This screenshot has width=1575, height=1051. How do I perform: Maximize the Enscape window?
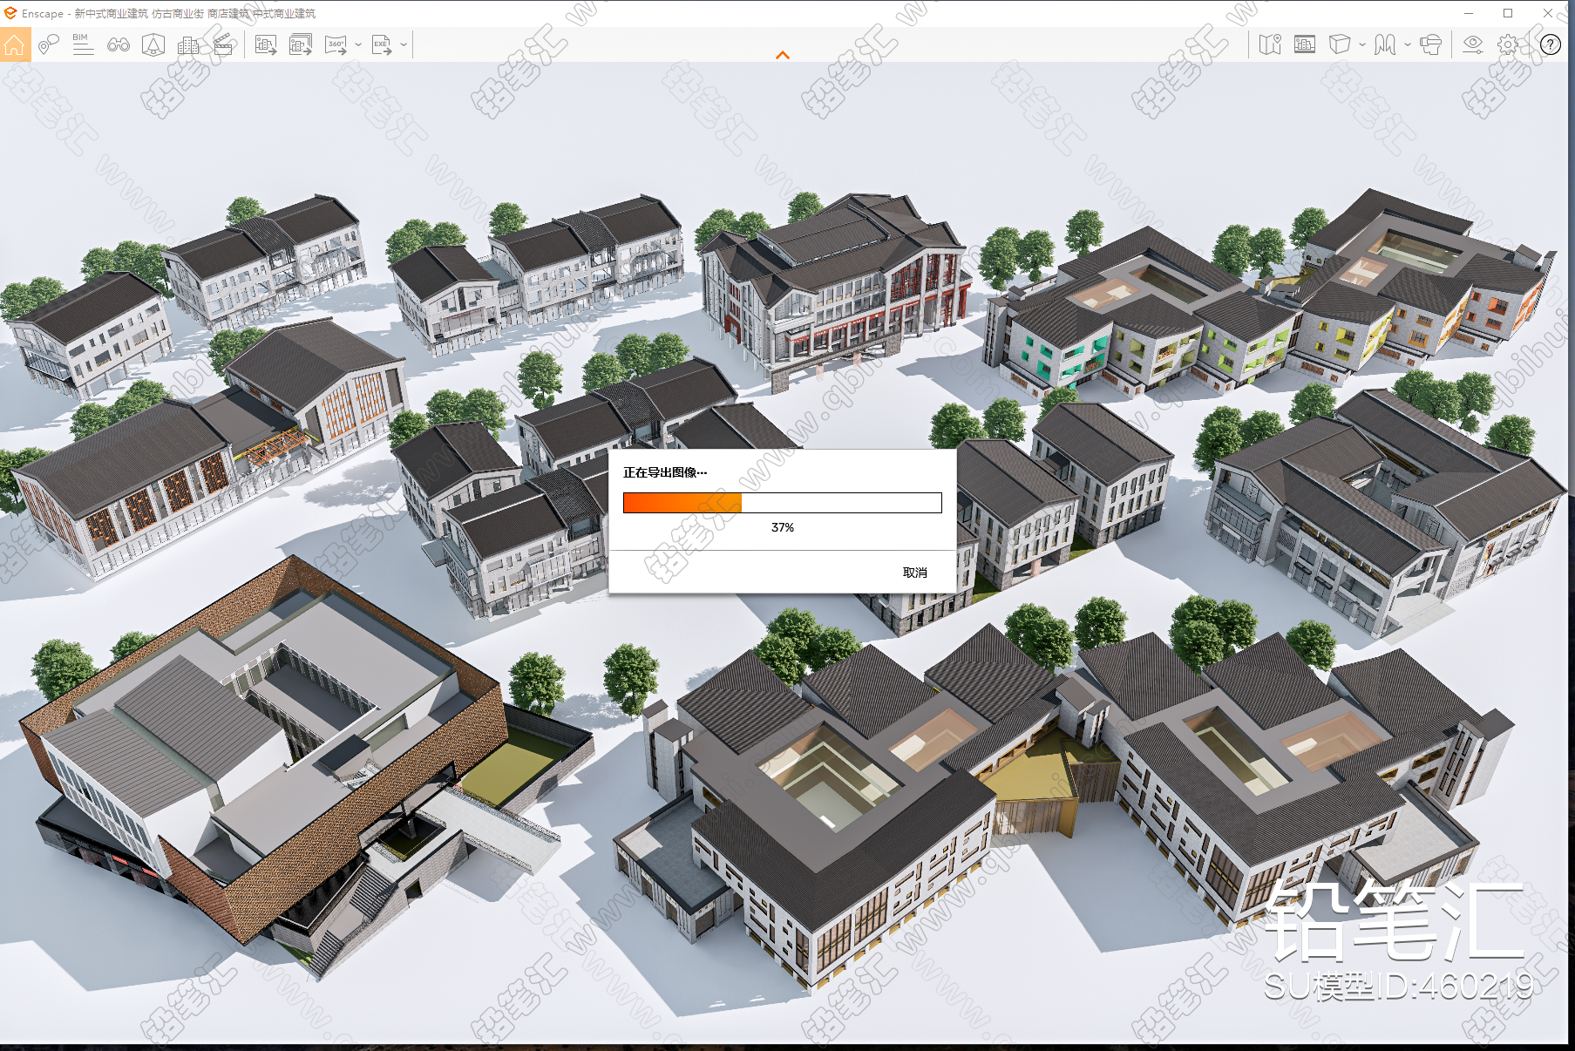tap(1508, 13)
